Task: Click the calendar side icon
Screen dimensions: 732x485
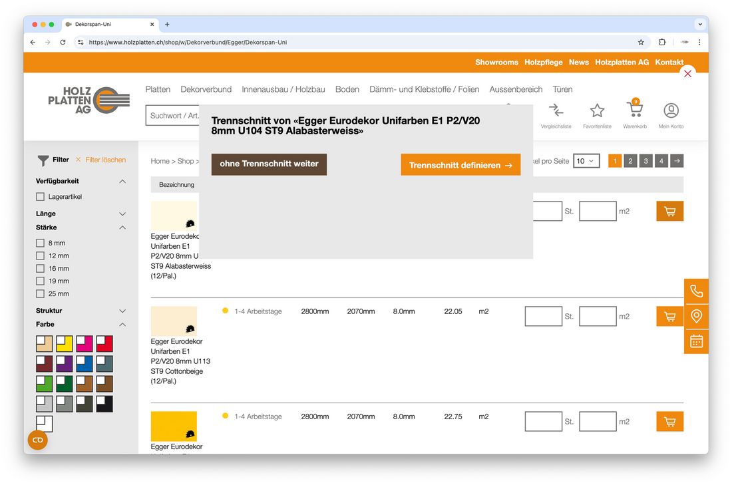Action: coord(696,341)
